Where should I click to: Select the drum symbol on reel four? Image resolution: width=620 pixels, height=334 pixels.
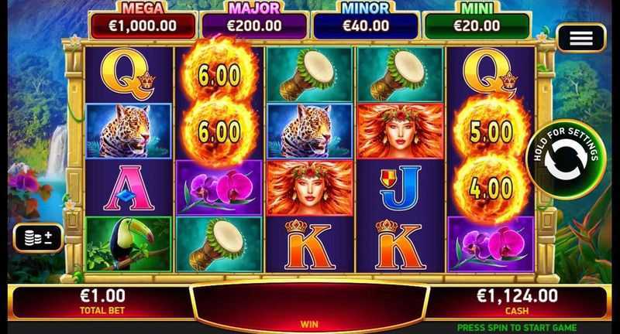tap(400, 75)
